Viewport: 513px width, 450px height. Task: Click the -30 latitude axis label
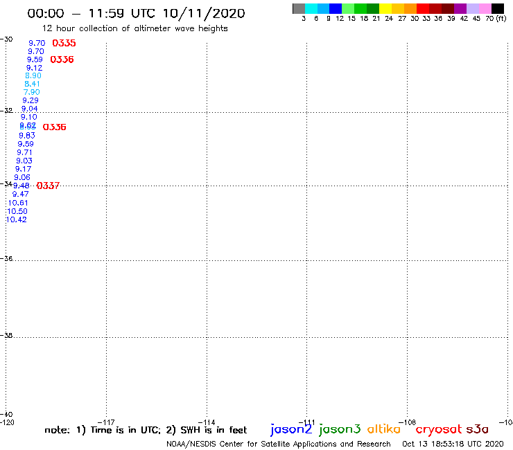6,39
